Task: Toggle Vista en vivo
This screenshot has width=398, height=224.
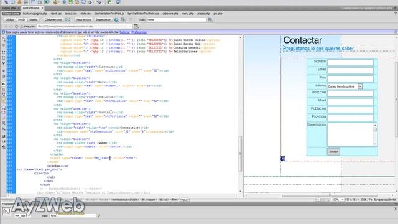Action: [84, 19]
